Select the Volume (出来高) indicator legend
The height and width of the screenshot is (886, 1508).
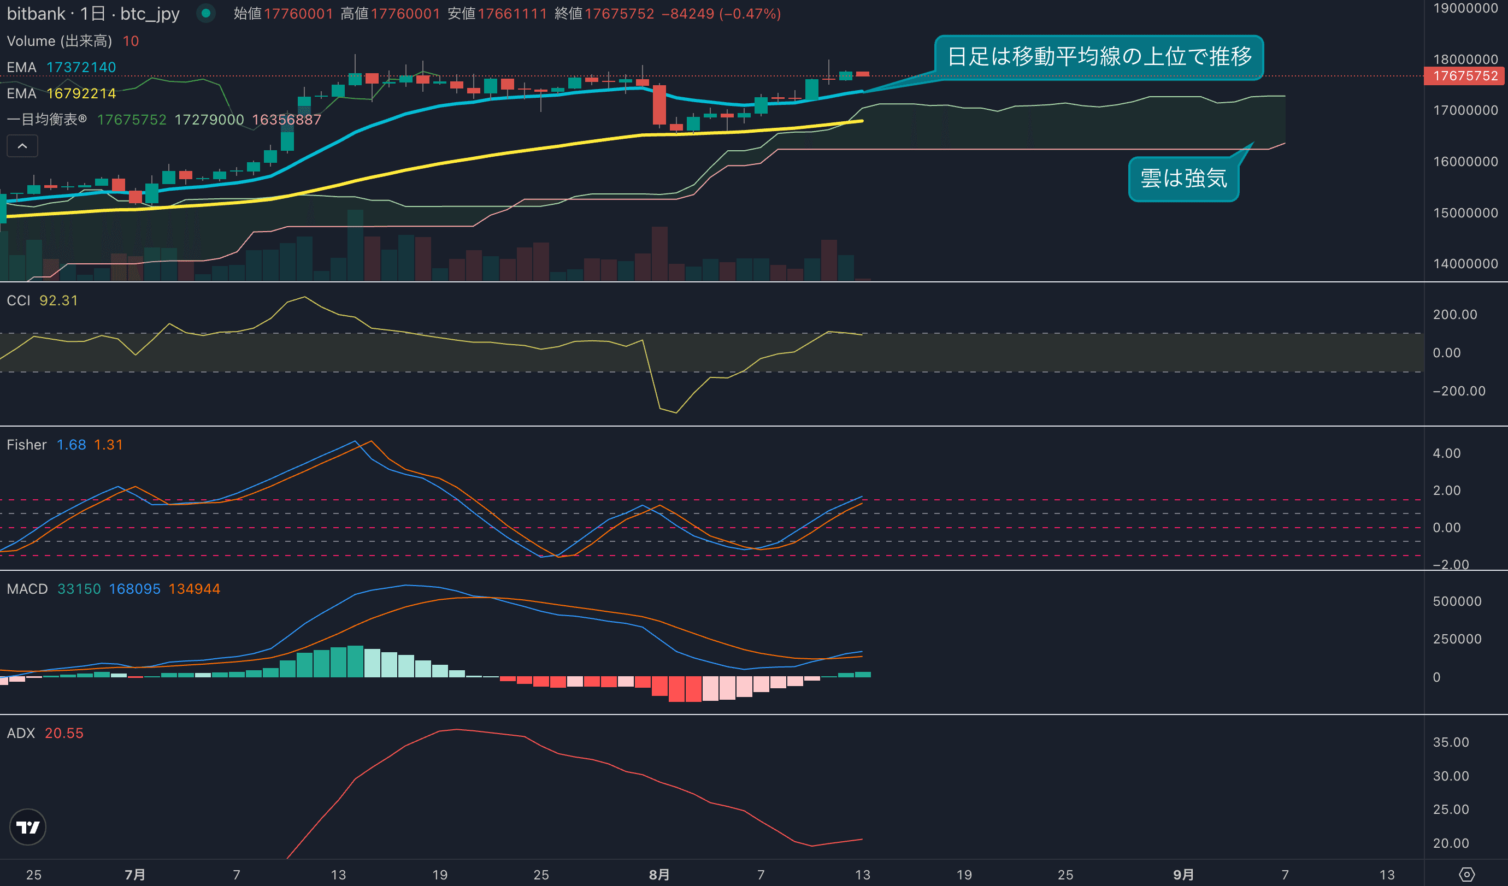tap(59, 40)
